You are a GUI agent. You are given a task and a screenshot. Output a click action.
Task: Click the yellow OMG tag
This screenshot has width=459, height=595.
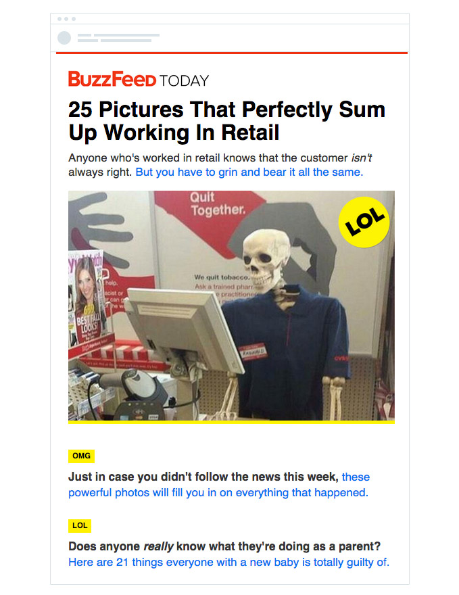pyautogui.click(x=81, y=456)
